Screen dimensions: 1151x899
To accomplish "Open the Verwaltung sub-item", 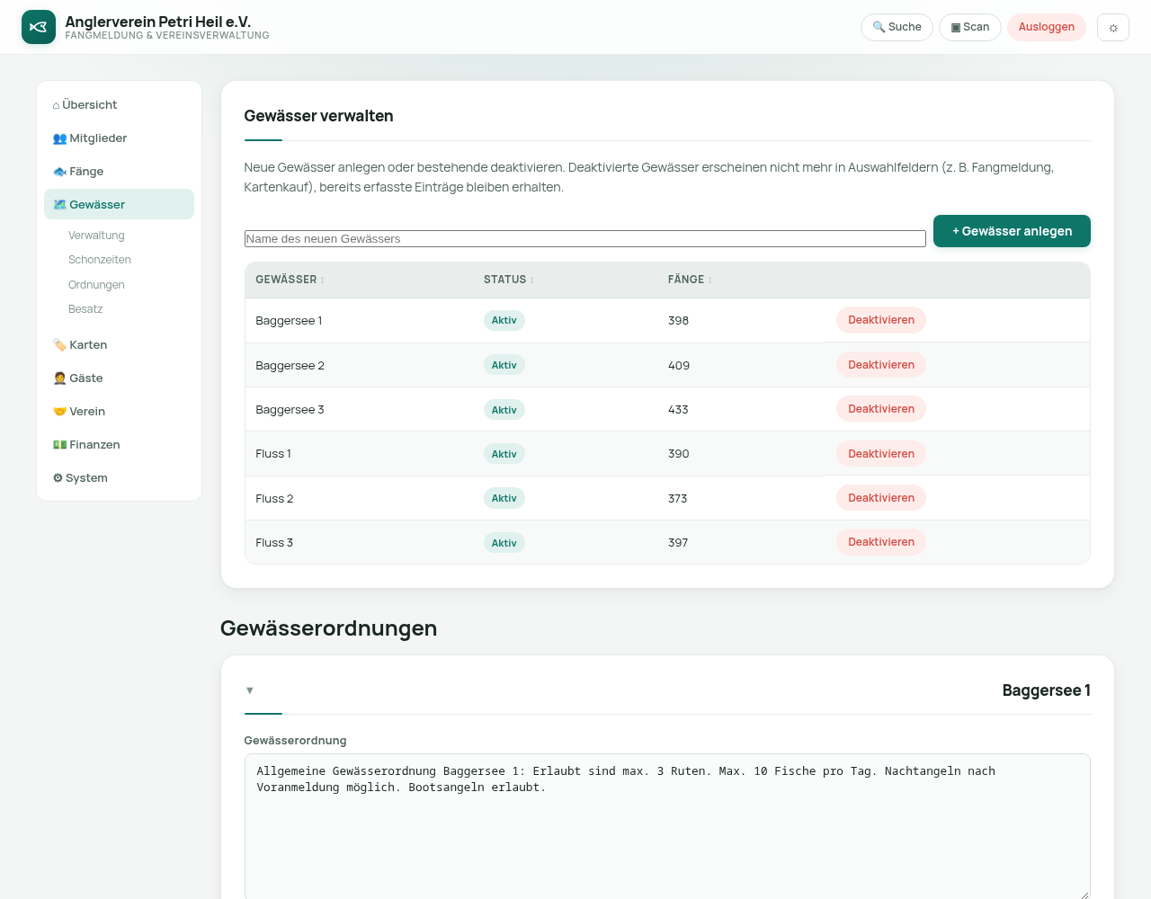I will pos(96,236).
